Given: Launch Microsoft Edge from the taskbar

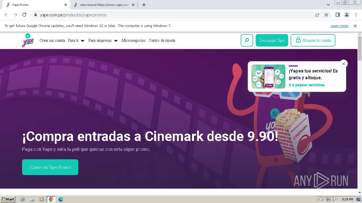Looking at the screenshot, I should [x=61, y=199].
